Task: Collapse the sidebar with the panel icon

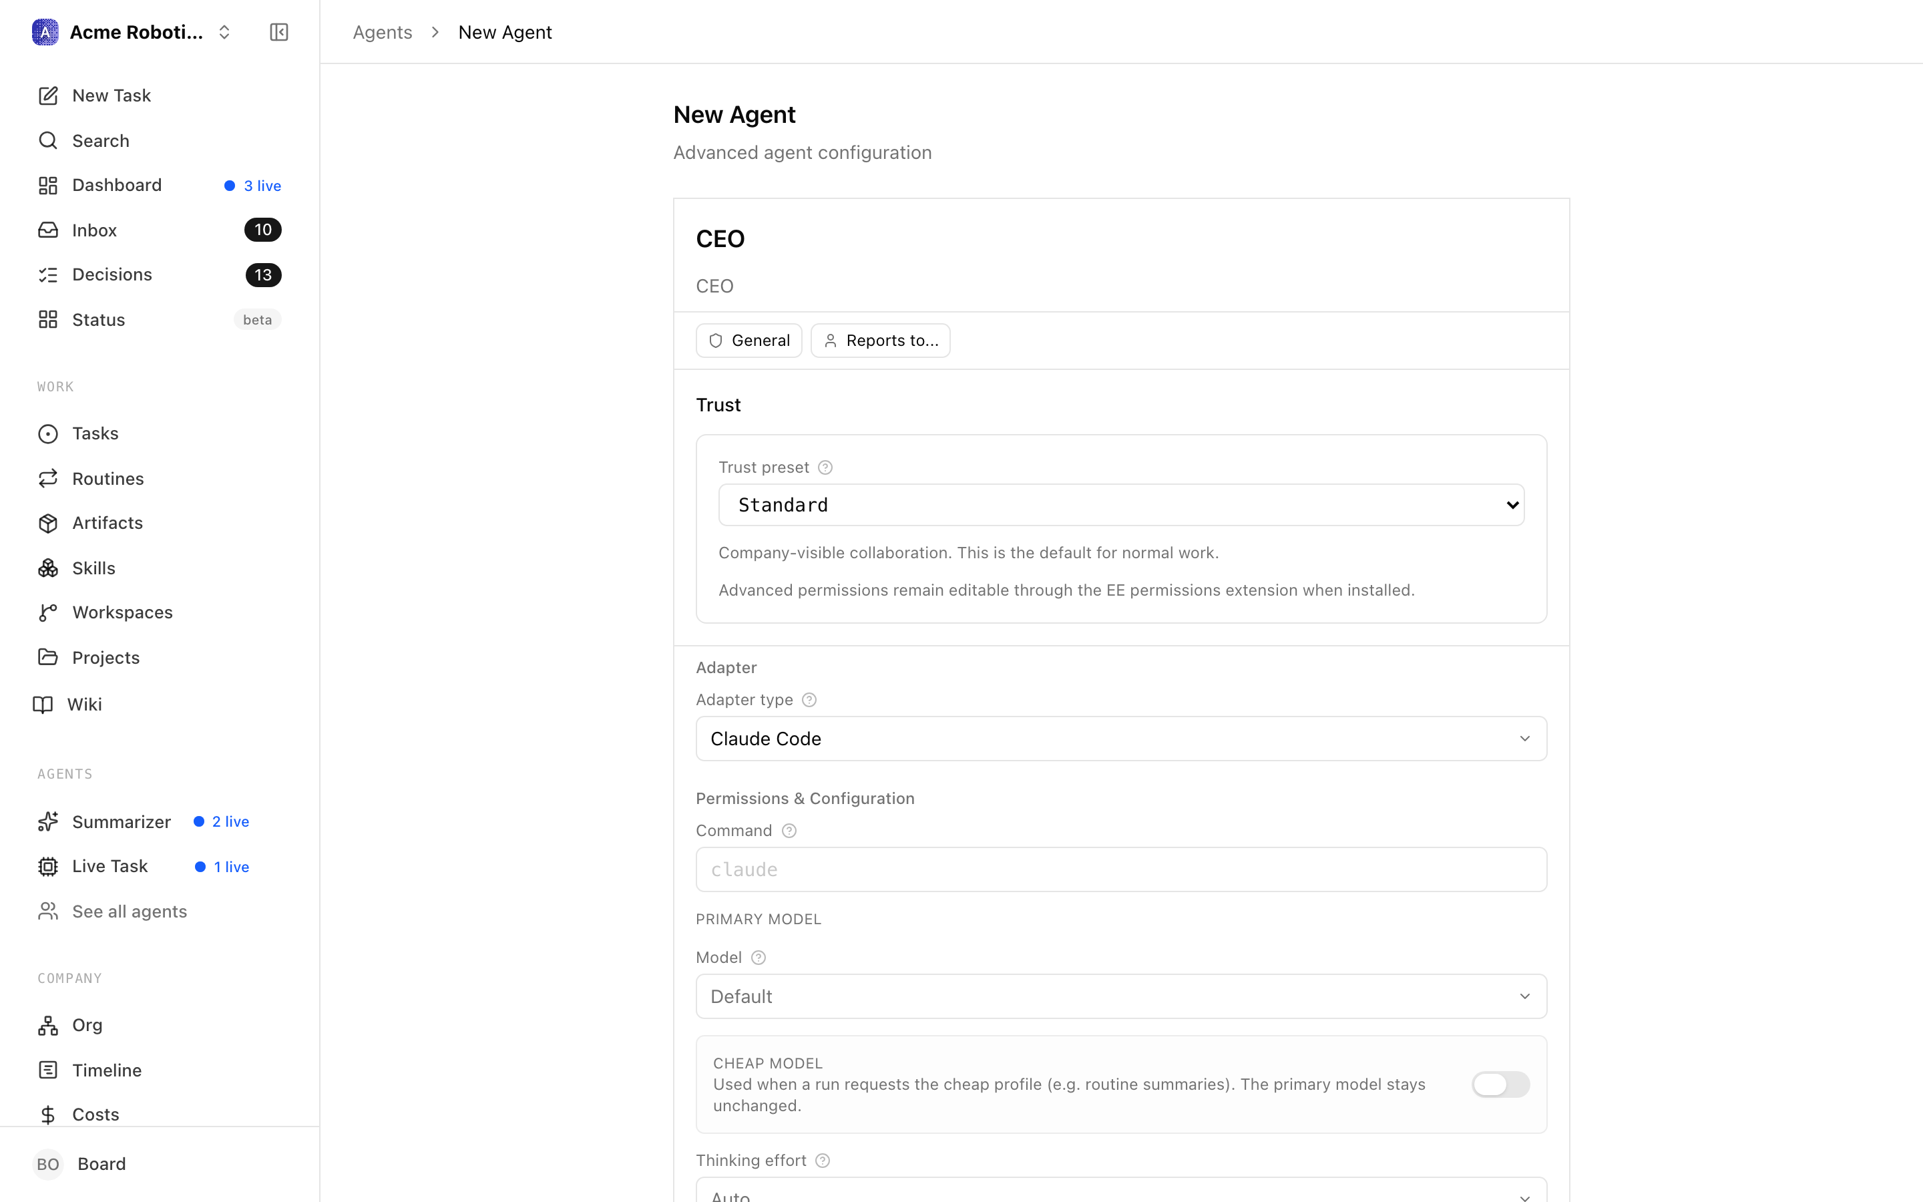Action: [279, 32]
